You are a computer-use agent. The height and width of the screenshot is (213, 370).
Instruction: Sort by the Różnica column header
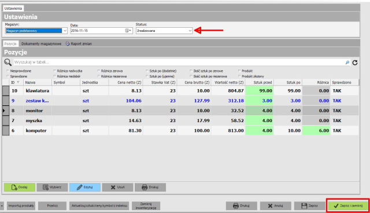pos(316,82)
